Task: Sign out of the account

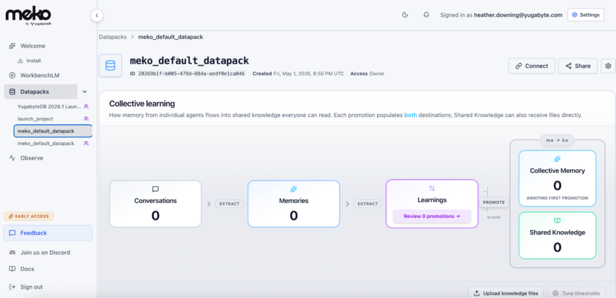Action: click(31, 287)
